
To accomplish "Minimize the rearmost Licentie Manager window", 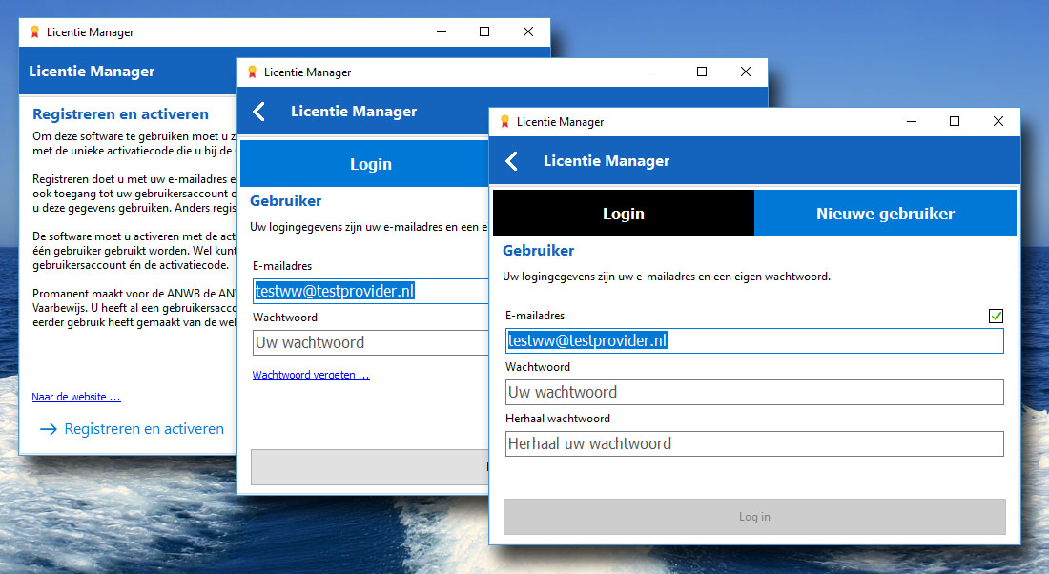I will (x=441, y=32).
